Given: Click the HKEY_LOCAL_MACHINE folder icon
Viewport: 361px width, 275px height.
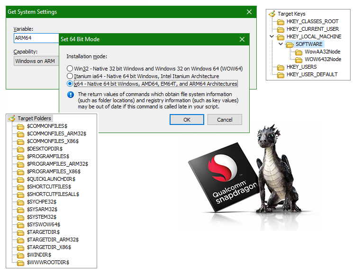Looking at the screenshot, I should 280,37.
